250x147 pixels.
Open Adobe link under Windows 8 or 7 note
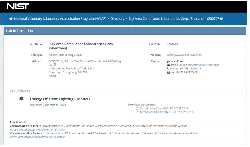[x=37, y=137]
